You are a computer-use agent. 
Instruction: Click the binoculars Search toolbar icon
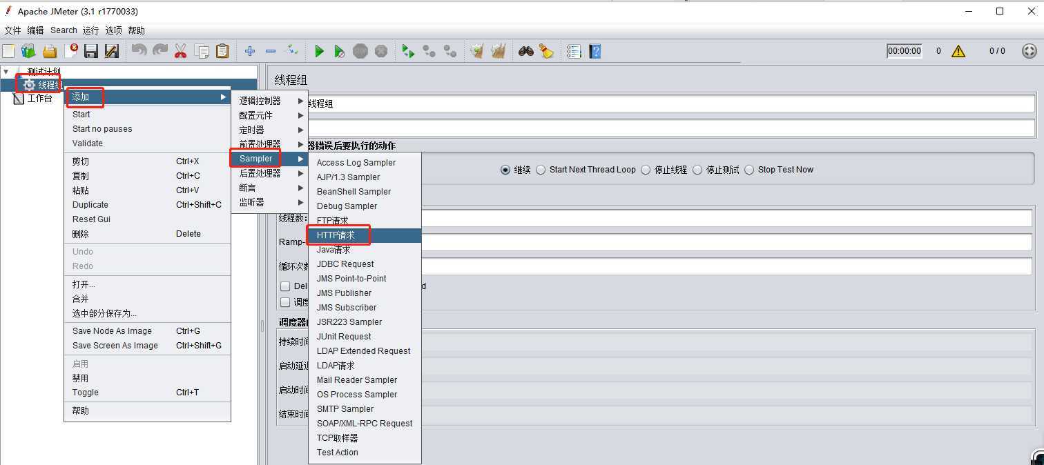pyautogui.click(x=526, y=51)
